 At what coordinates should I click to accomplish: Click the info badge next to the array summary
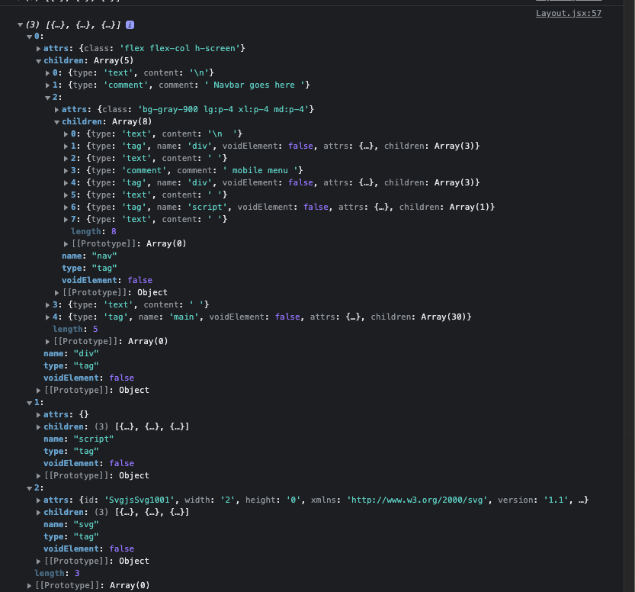point(130,24)
